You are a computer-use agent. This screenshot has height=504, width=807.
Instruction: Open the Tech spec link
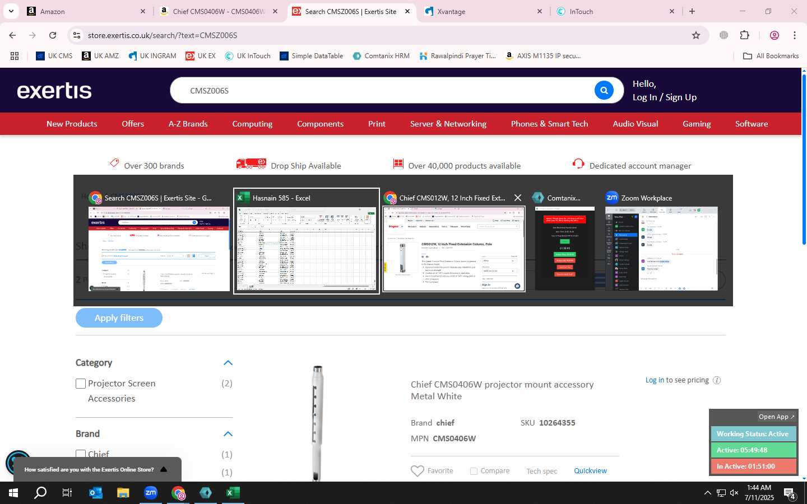(x=542, y=471)
